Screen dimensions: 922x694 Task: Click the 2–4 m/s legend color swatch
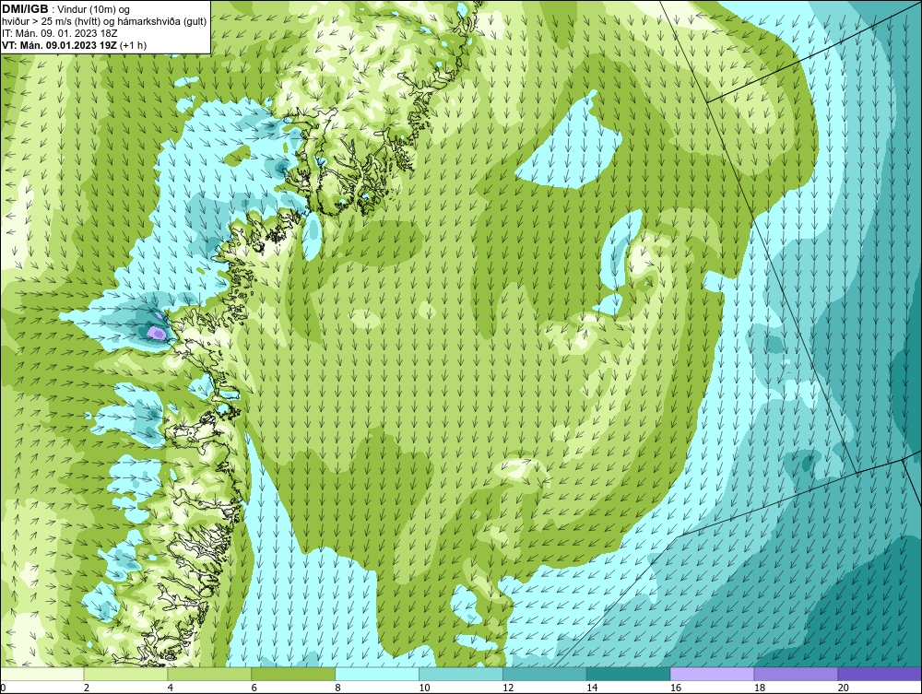pos(125,674)
